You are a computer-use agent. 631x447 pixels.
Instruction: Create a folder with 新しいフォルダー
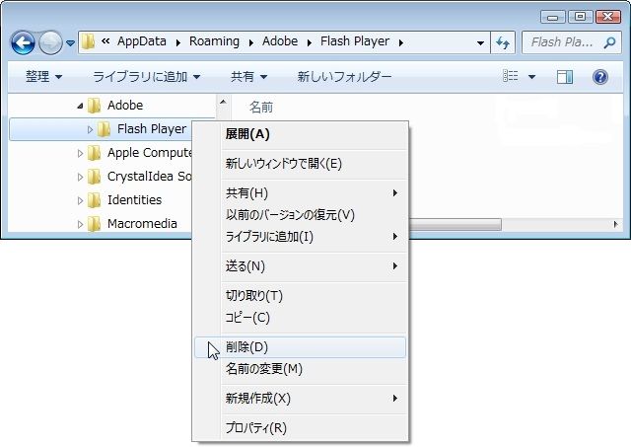(344, 76)
